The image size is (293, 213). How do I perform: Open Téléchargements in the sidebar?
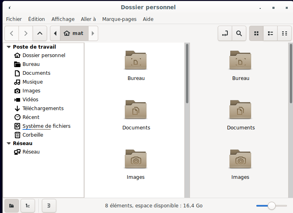(x=43, y=109)
